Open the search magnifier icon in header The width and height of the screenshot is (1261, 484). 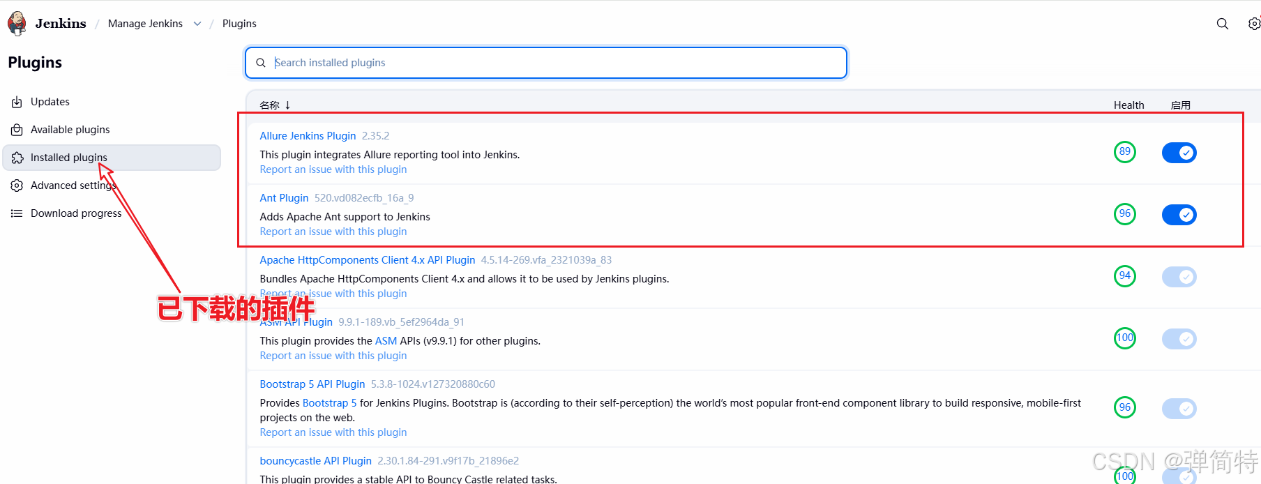click(1223, 24)
